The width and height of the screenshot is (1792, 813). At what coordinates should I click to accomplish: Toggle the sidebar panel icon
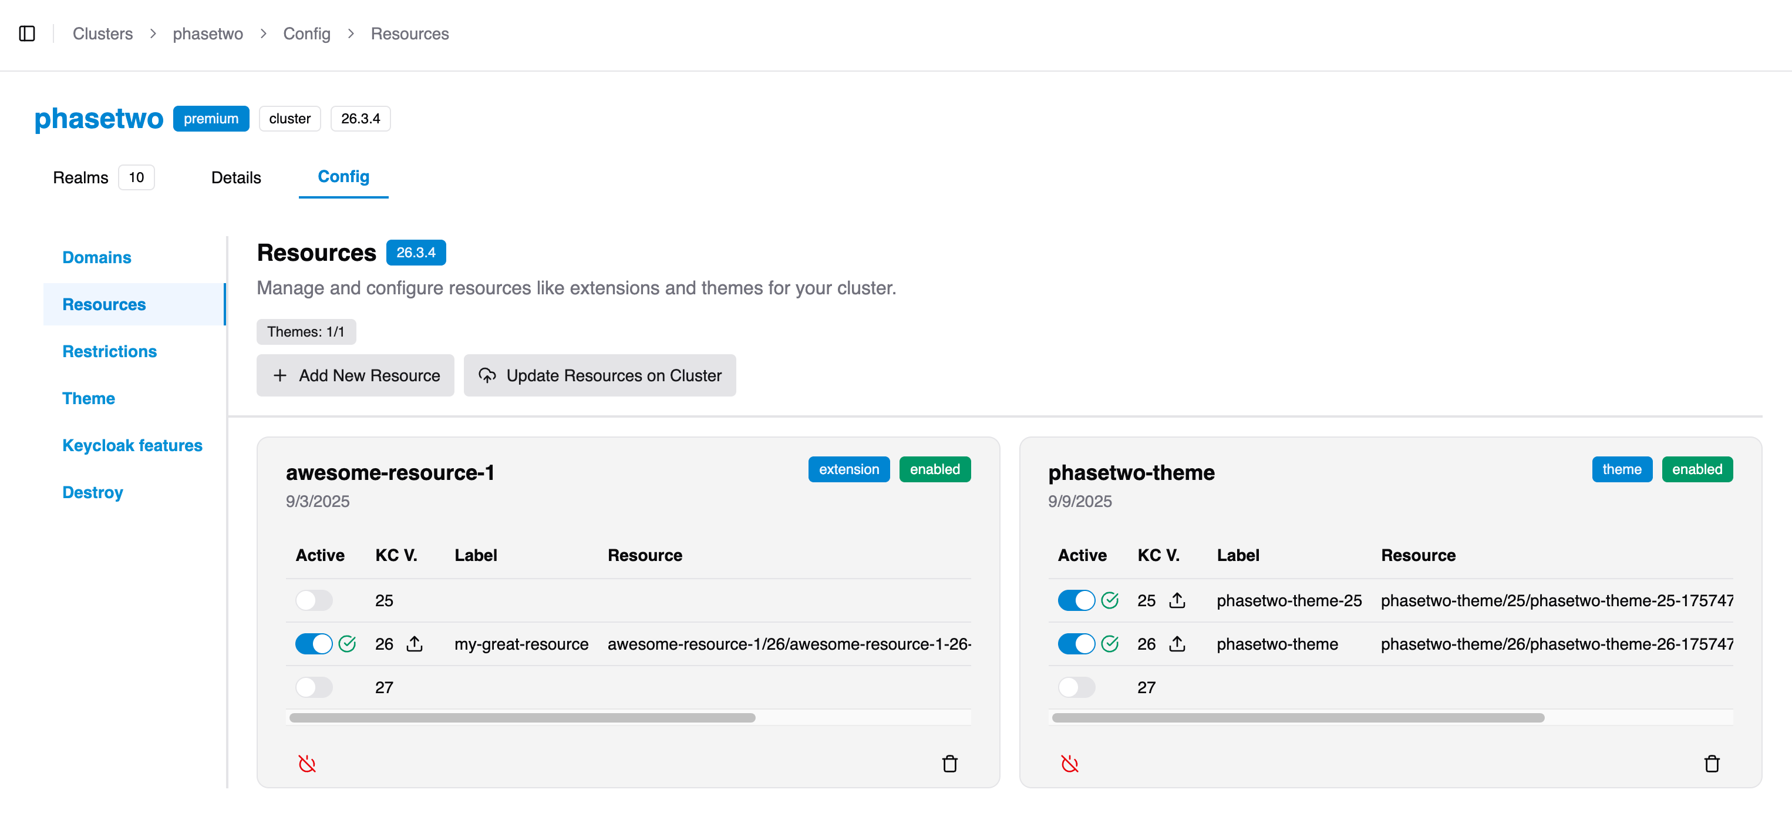[x=27, y=33]
